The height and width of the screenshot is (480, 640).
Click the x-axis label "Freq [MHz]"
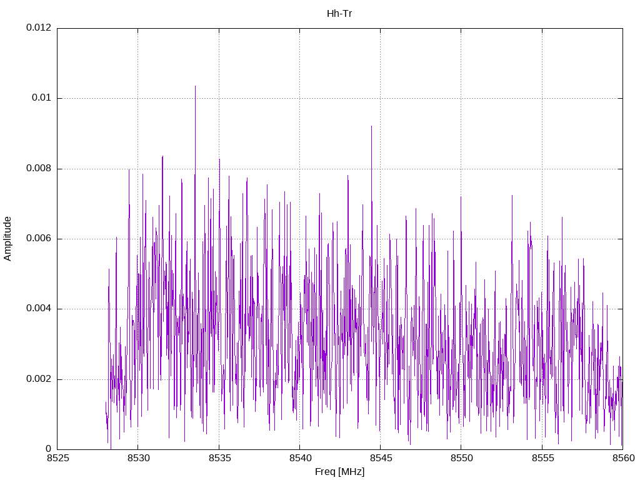pyautogui.click(x=339, y=472)
